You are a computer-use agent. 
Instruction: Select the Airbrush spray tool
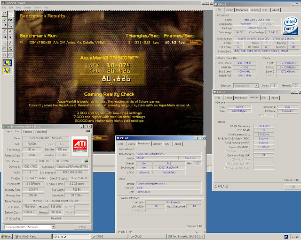pos(4,37)
